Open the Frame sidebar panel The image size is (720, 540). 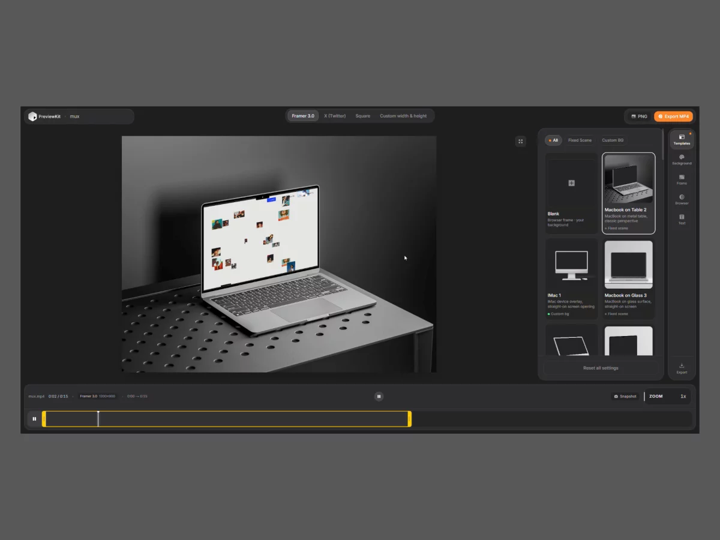(x=682, y=179)
